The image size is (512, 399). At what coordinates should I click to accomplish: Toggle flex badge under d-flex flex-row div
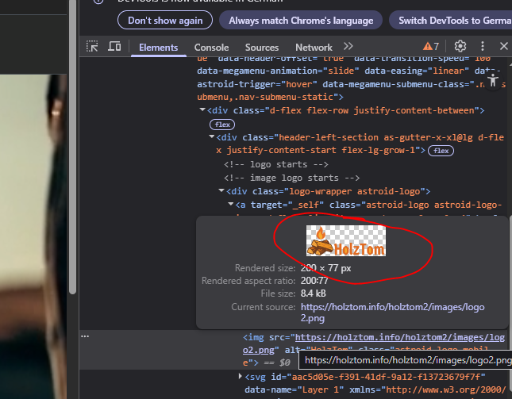[221, 125]
